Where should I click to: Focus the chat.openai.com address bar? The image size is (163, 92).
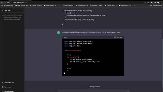click(x=77, y=3)
